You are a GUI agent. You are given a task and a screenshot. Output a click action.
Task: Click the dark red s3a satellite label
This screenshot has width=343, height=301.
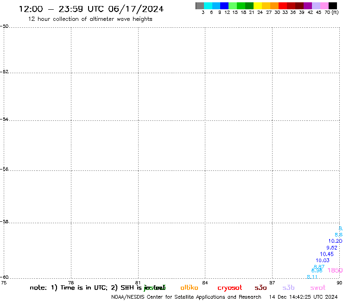click(260, 288)
